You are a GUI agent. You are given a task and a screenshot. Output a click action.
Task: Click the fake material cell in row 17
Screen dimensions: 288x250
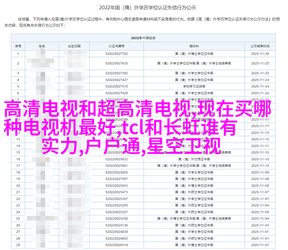coord(194,166)
